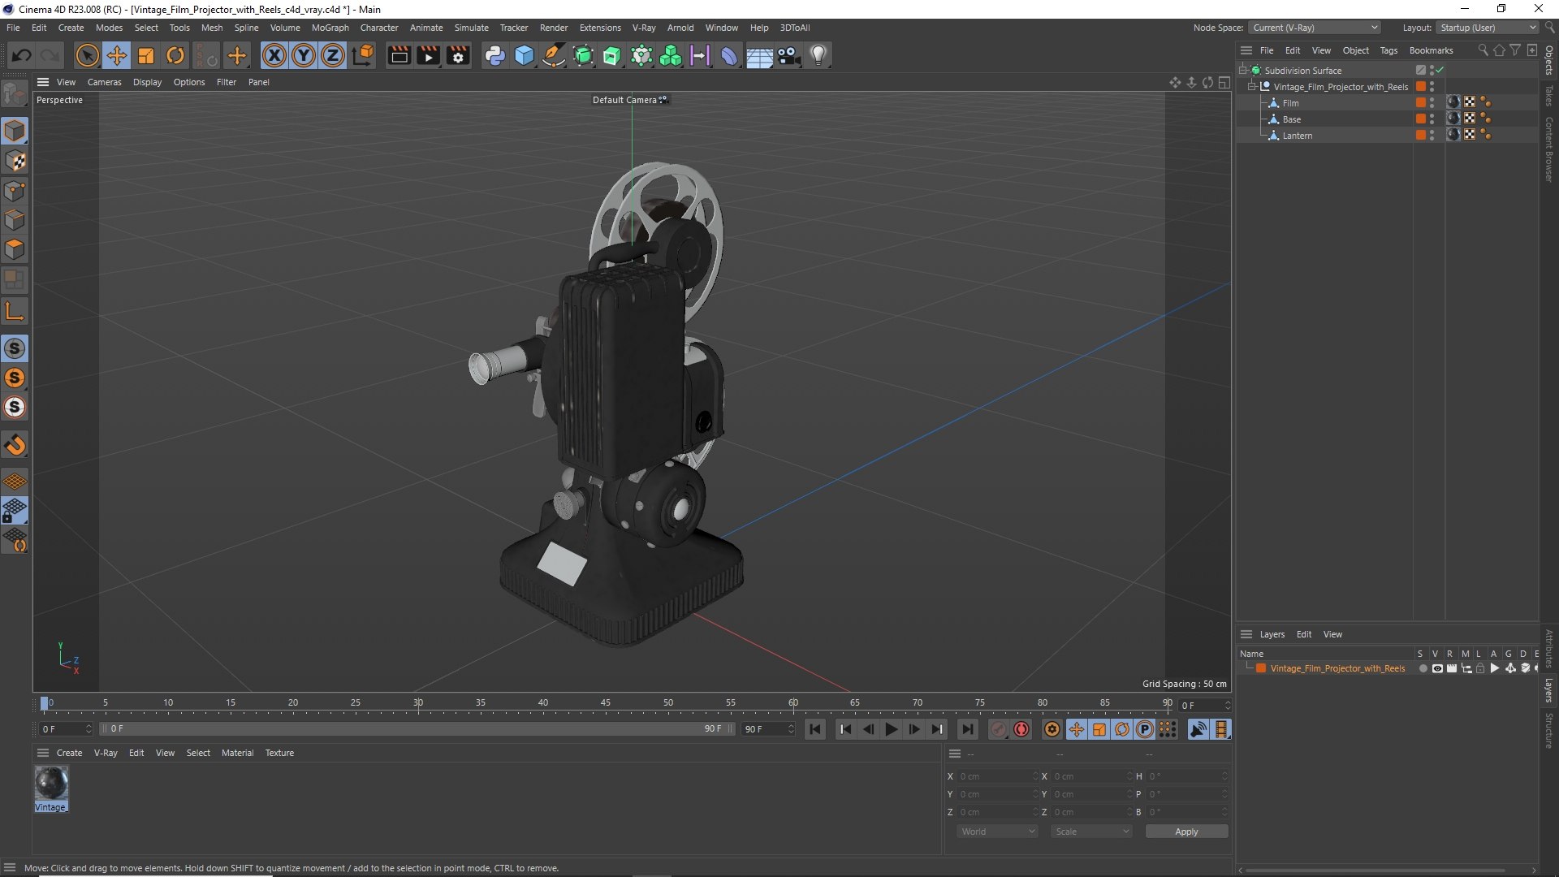The width and height of the screenshot is (1559, 877).
Task: Toggle Subdivision Surface enabled checkmark
Action: pos(1440,71)
